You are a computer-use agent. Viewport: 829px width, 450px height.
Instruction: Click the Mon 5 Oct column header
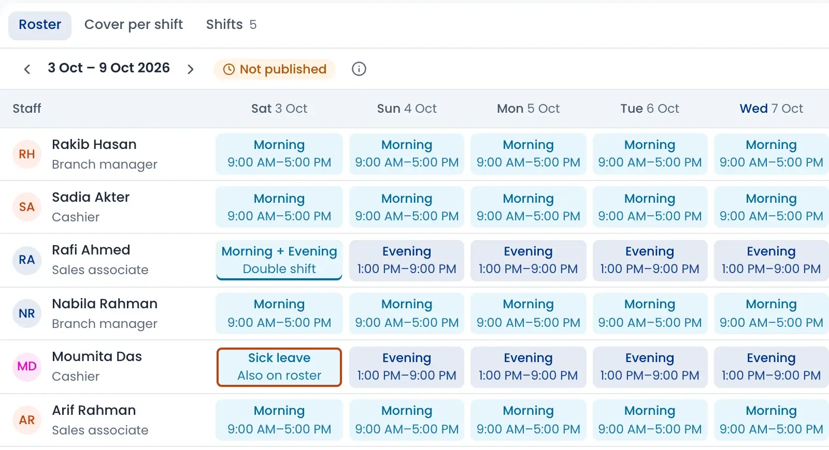click(x=528, y=109)
